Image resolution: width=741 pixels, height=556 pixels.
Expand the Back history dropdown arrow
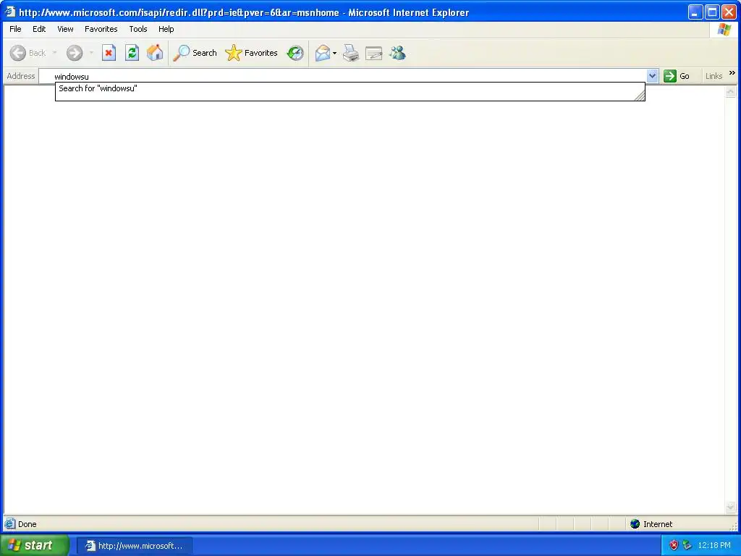click(54, 53)
